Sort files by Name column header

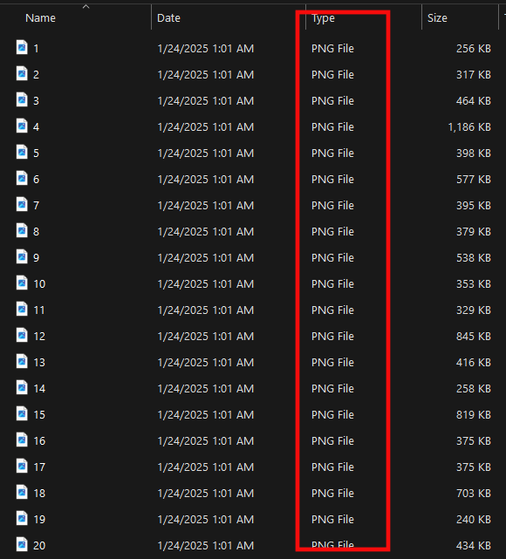click(40, 18)
